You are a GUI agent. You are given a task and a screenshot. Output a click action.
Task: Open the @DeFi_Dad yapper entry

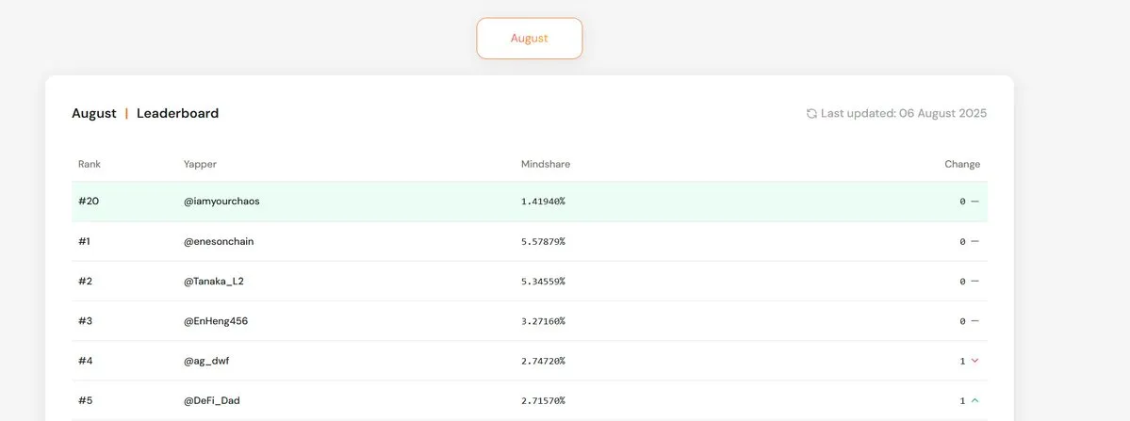pos(211,401)
